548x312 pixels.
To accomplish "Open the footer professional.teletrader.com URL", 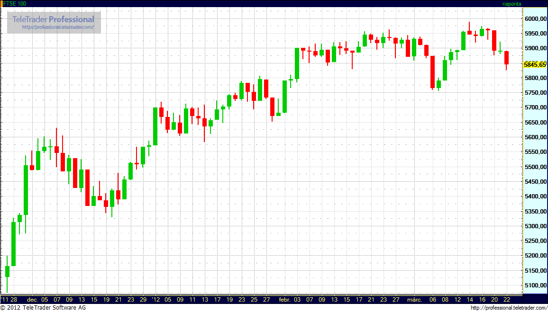I will point(508,308).
